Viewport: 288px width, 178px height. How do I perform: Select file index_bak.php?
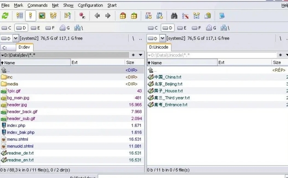coord(72,132)
